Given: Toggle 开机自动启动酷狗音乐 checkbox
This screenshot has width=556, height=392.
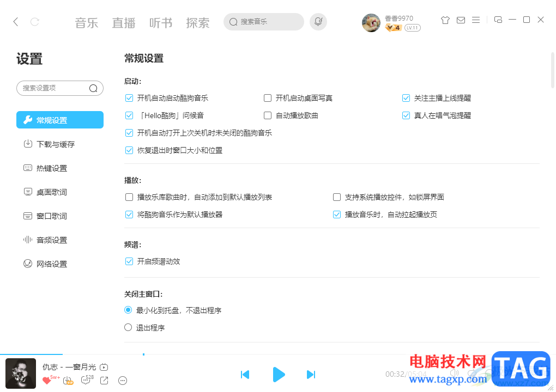Looking at the screenshot, I should (x=129, y=98).
